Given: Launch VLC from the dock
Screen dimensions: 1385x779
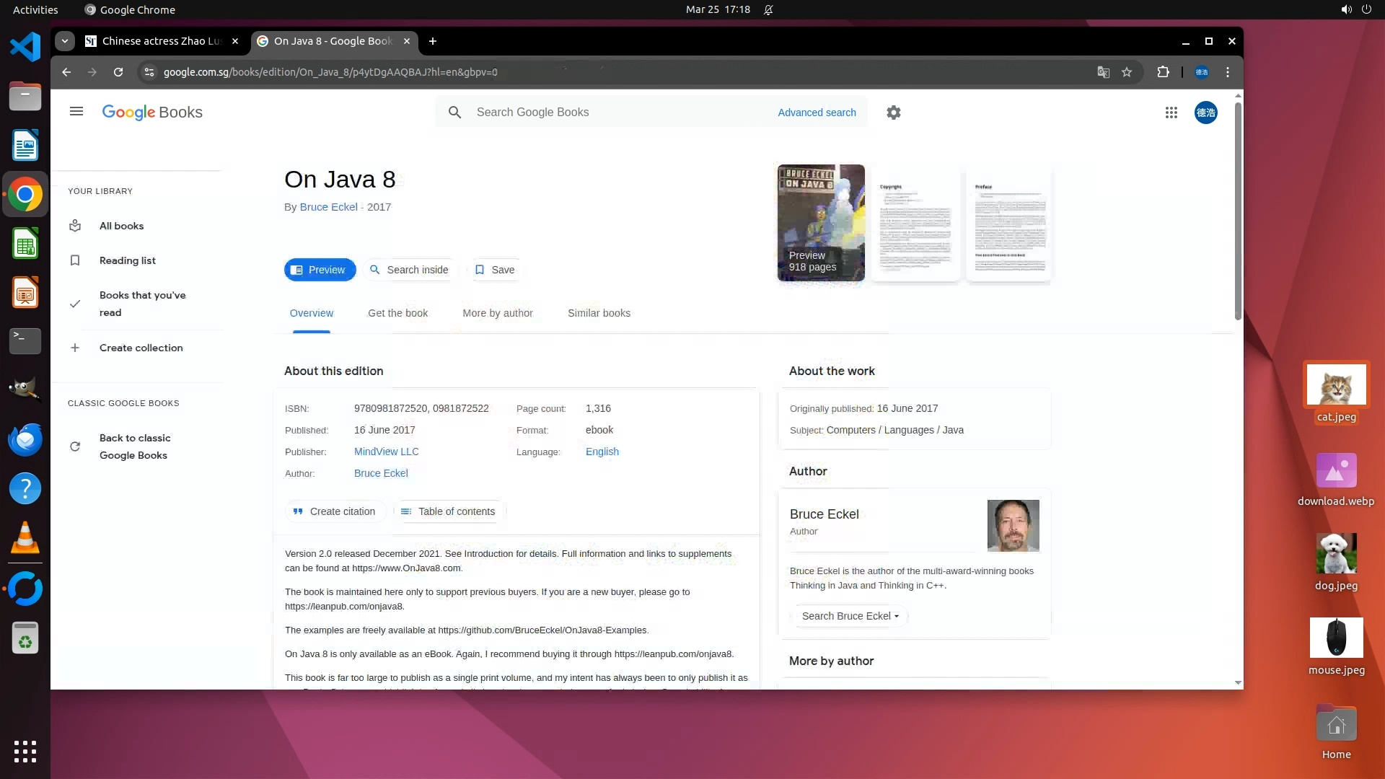Looking at the screenshot, I should coord(25,538).
